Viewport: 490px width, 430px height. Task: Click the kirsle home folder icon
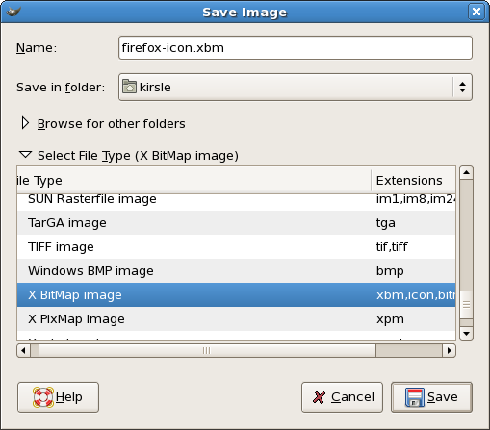click(129, 87)
